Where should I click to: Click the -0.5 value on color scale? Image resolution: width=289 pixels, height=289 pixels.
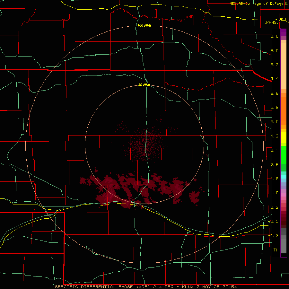pyautogui.click(x=274, y=222)
